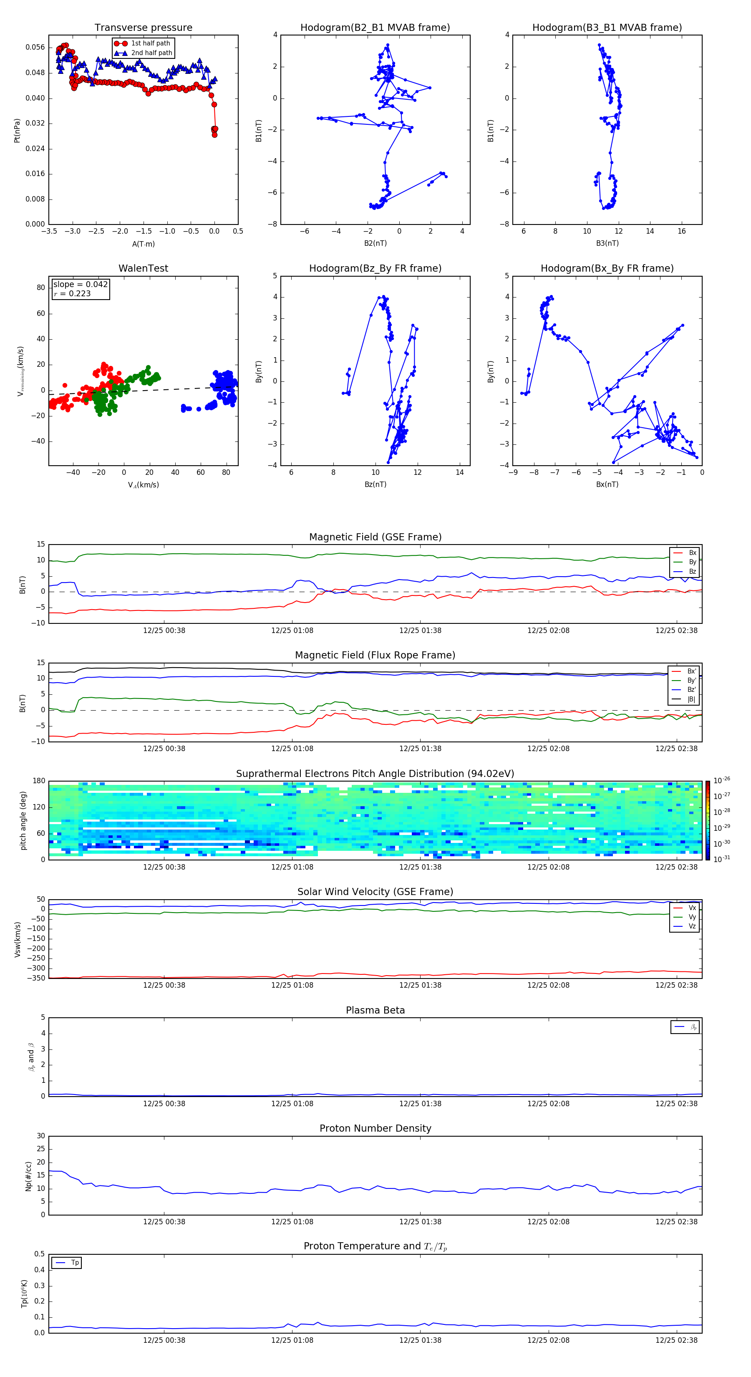Select Bx' in the Flux Rope legend
Image resolution: width=751 pixels, height=1377 pixels.
[x=684, y=671]
